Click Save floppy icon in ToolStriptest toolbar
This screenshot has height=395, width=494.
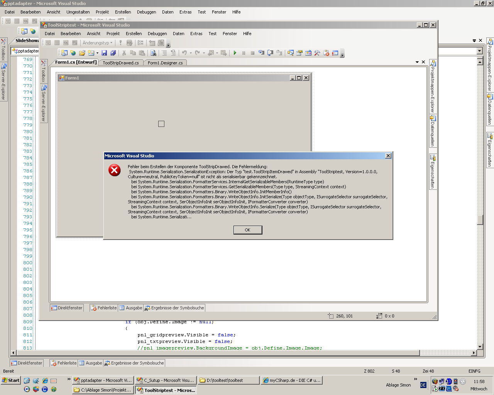104,53
